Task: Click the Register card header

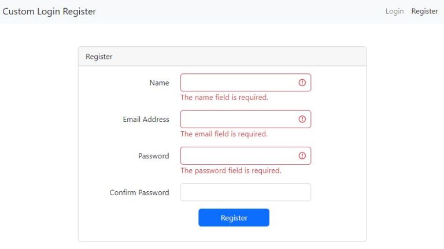Action: pyautogui.click(x=222, y=57)
